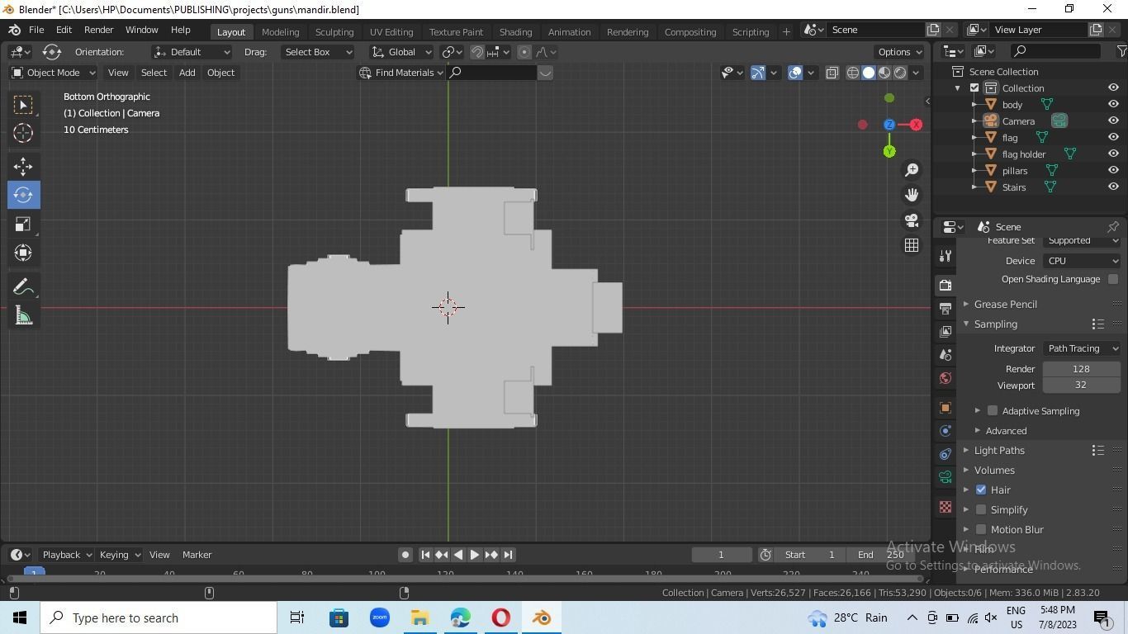Switch between perspective and orthographic view

[x=912, y=245]
